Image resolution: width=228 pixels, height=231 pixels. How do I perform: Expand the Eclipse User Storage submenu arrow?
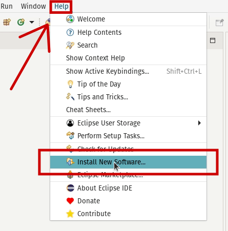[199, 123]
